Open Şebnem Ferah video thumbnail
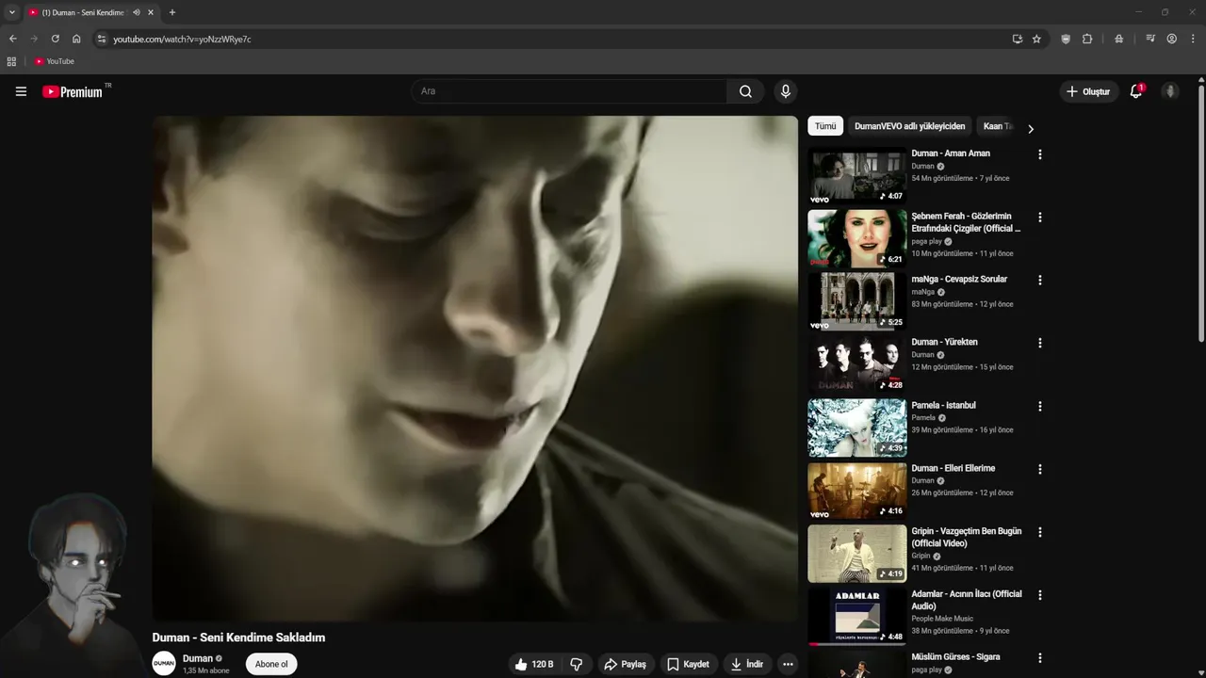This screenshot has height=678, width=1206. pyautogui.click(x=856, y=238)
